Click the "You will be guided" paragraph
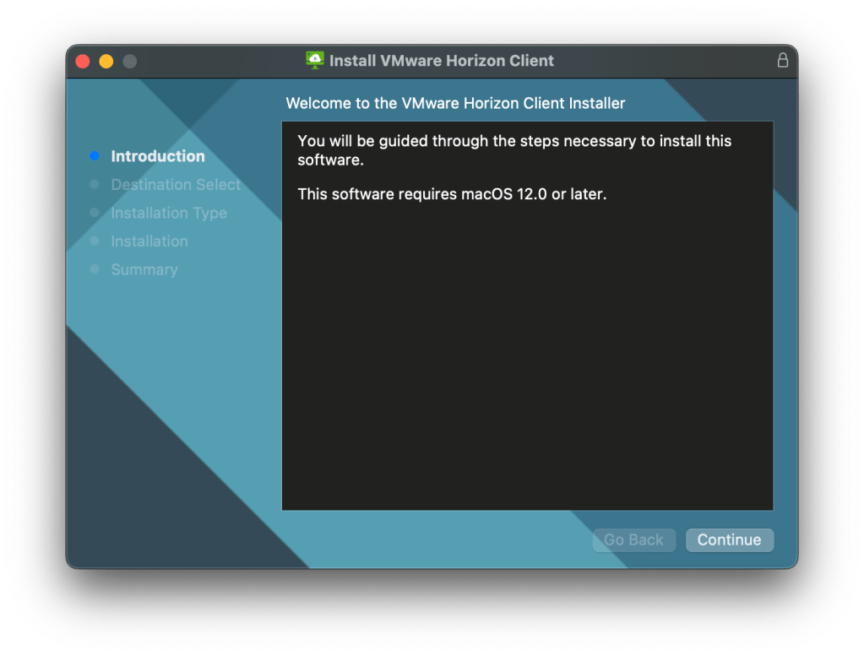 [514, 150]
